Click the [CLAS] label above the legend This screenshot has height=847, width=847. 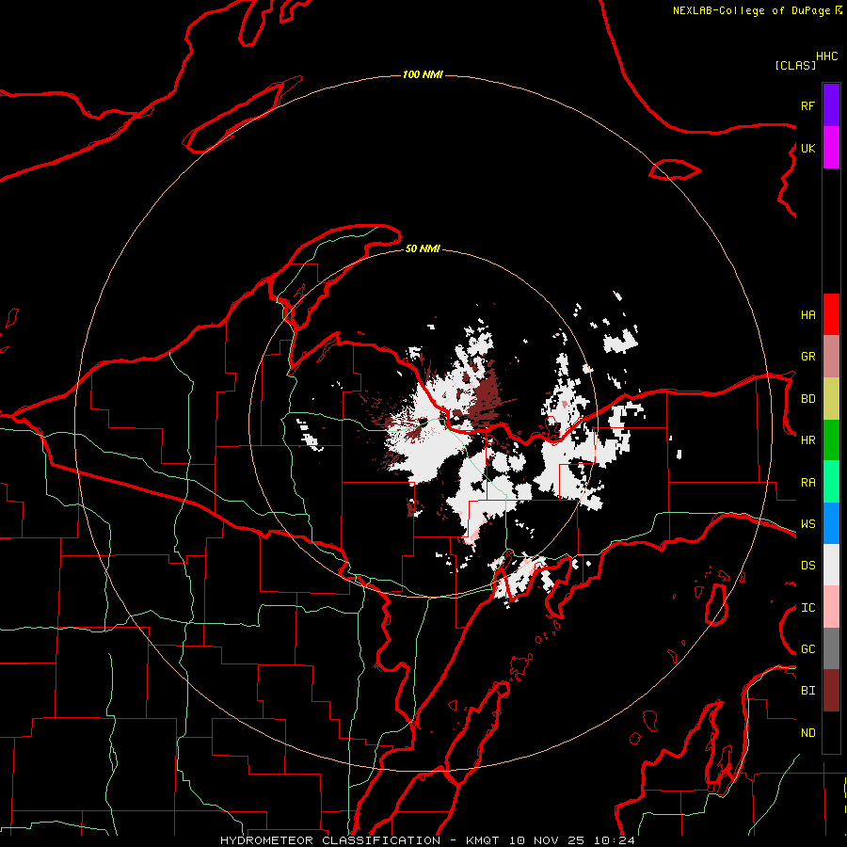tap(795, 65)
